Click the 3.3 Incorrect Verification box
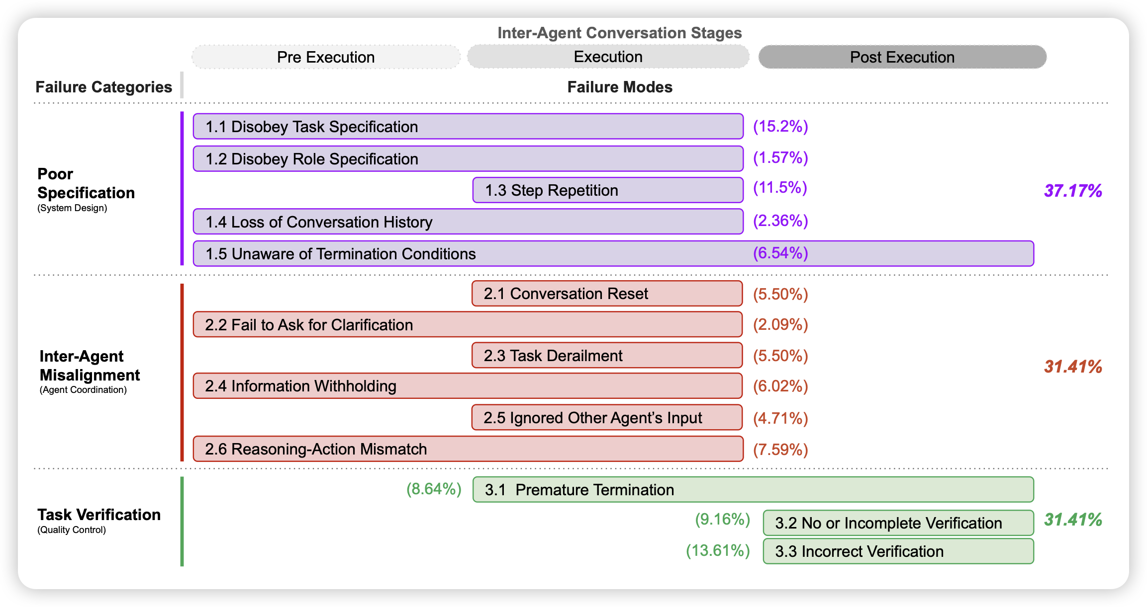The width and height of the screenshot is (1147, 607). 898,551
